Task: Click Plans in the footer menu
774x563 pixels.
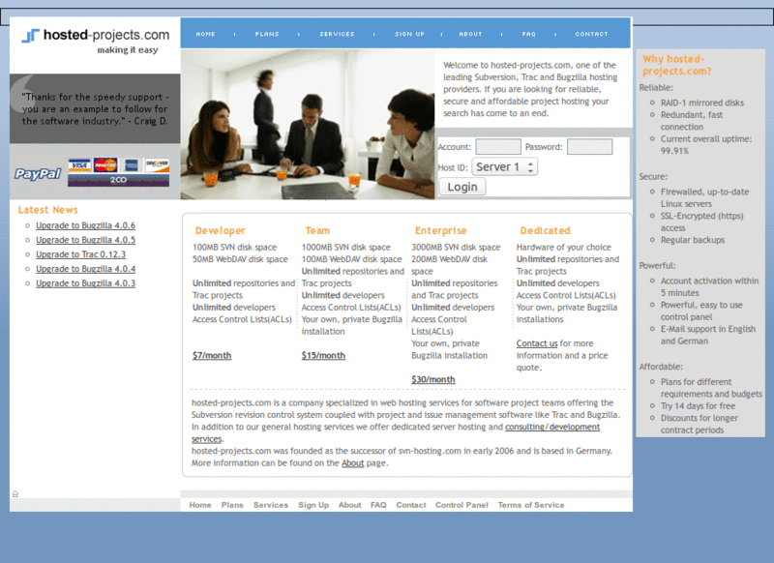Action: coord(232,505)
